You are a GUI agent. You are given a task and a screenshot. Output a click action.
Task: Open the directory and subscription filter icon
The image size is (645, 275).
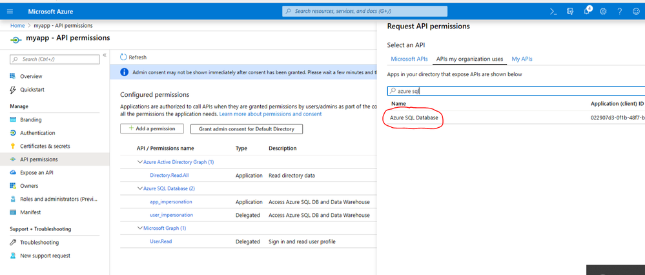(x=569, y=12)
